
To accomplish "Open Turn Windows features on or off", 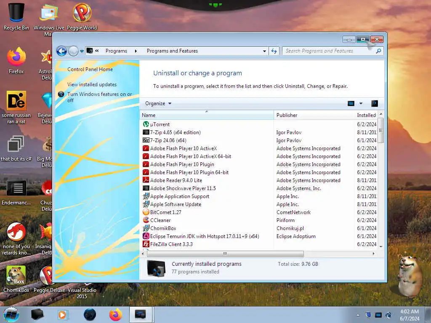I will click(x=99, y=97).
